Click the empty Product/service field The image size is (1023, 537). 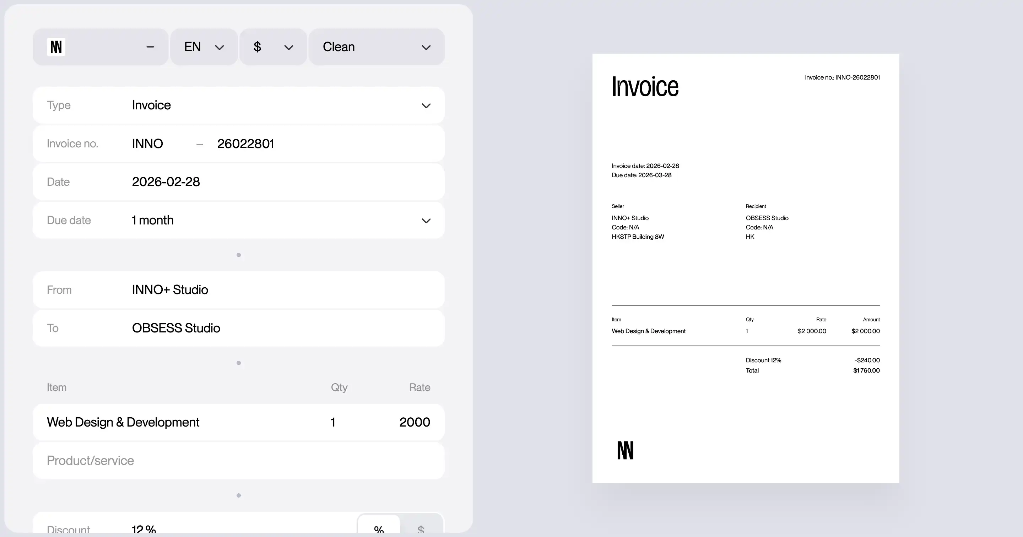click(x=239, y=461)
